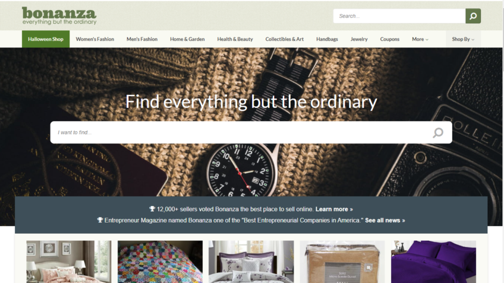Focus the header Search field
This screenshot has height=283, width=504.
399,16
